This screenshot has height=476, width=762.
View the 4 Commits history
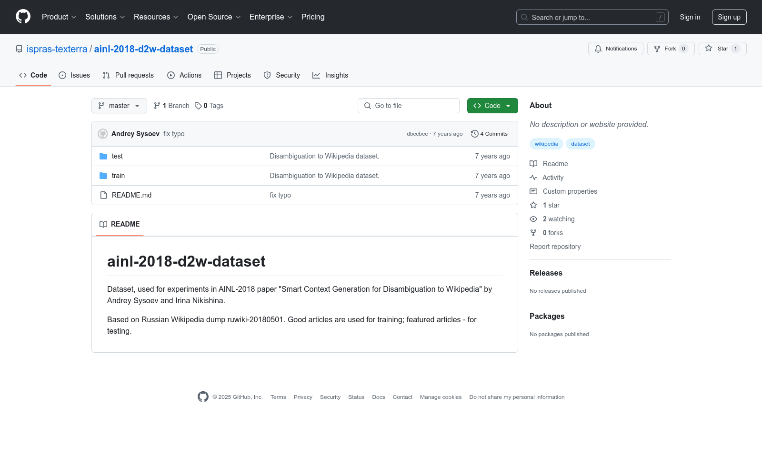(x=489, y=134)
